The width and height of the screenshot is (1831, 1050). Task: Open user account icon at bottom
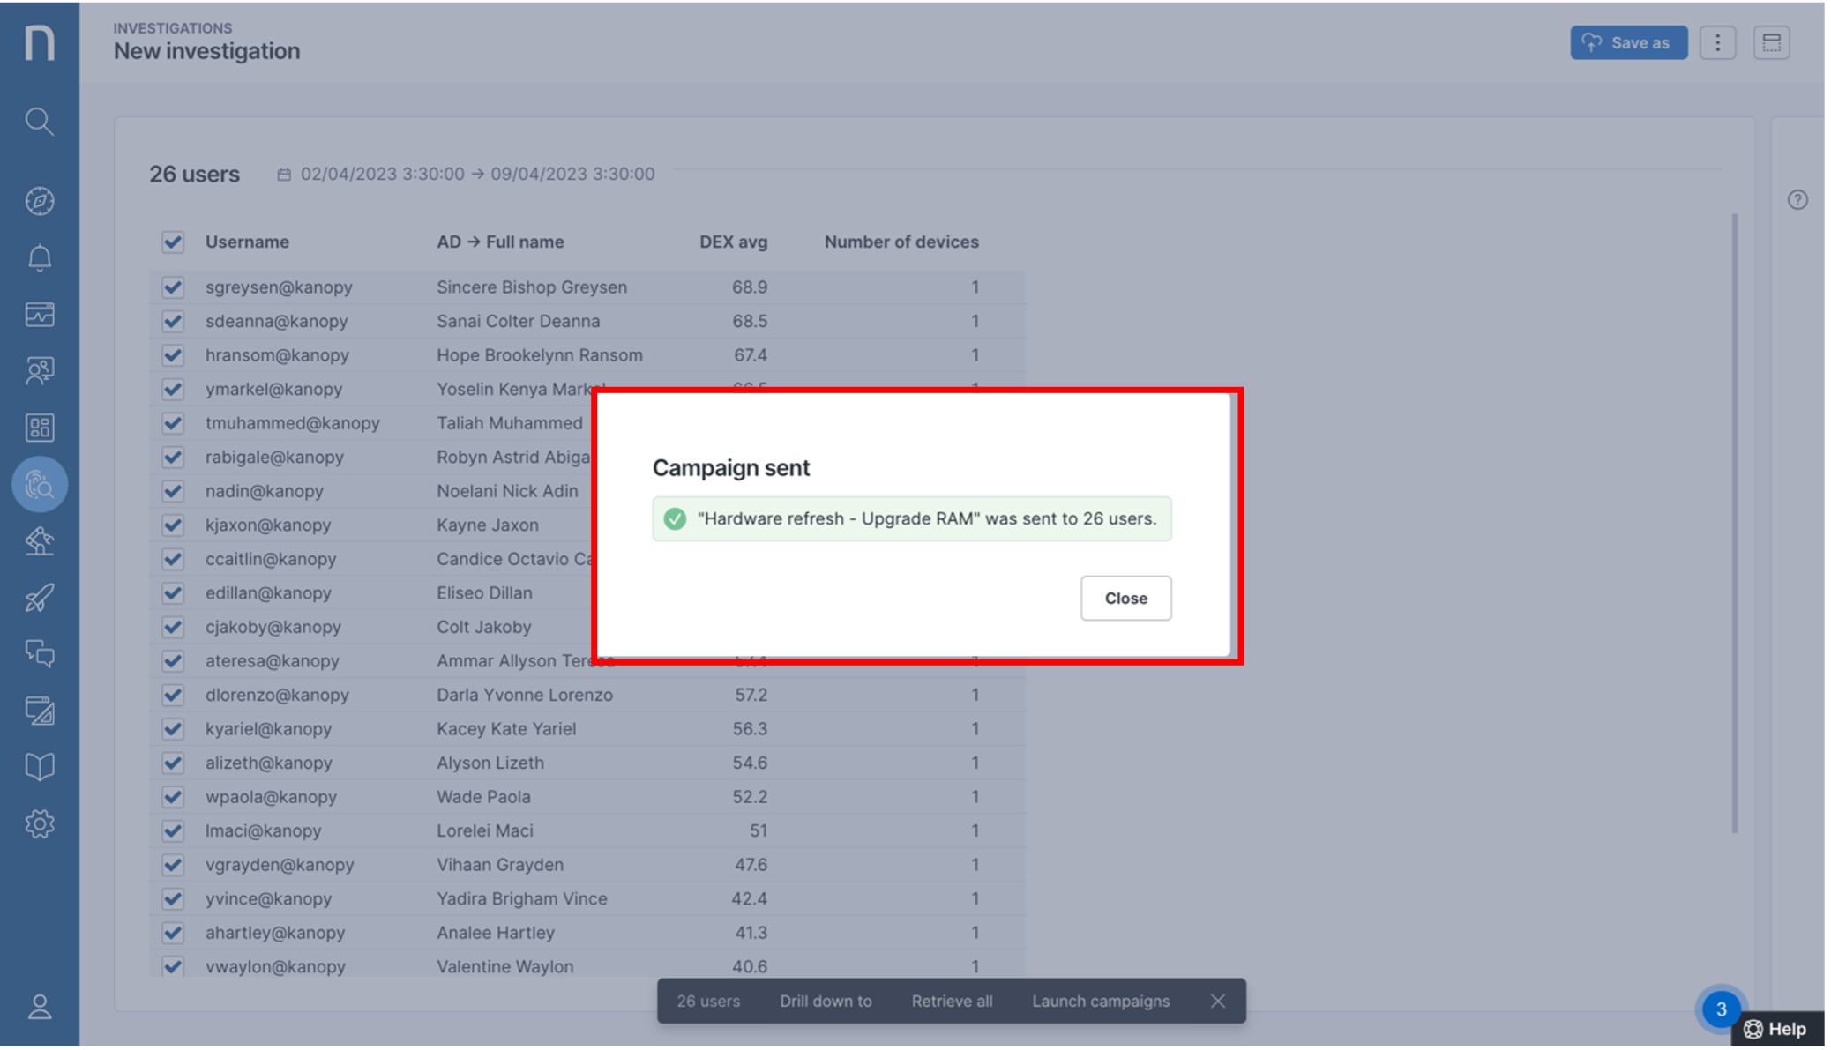pyautogui.click(x=39, y=1007)
